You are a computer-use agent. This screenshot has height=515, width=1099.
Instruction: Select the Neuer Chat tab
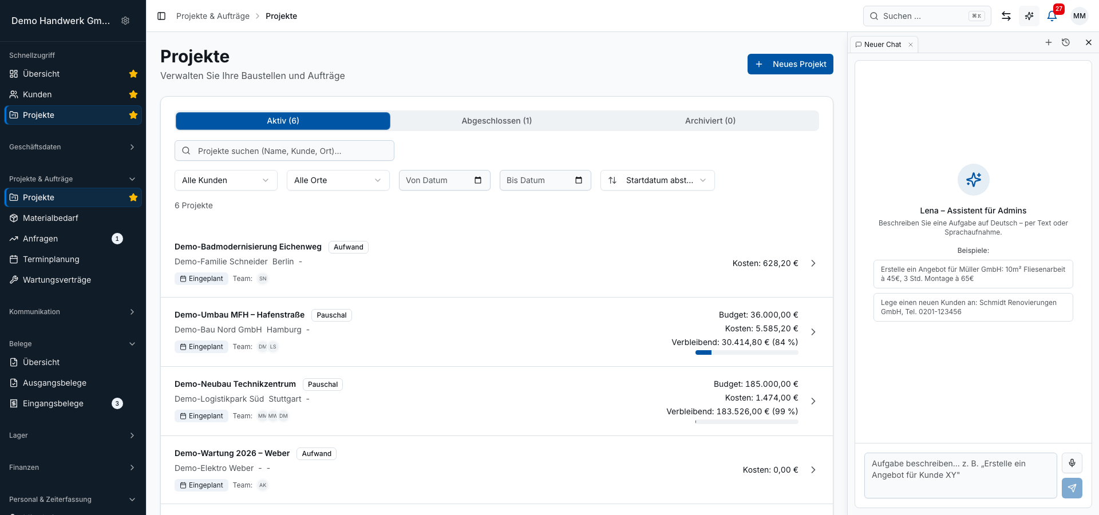884,45
